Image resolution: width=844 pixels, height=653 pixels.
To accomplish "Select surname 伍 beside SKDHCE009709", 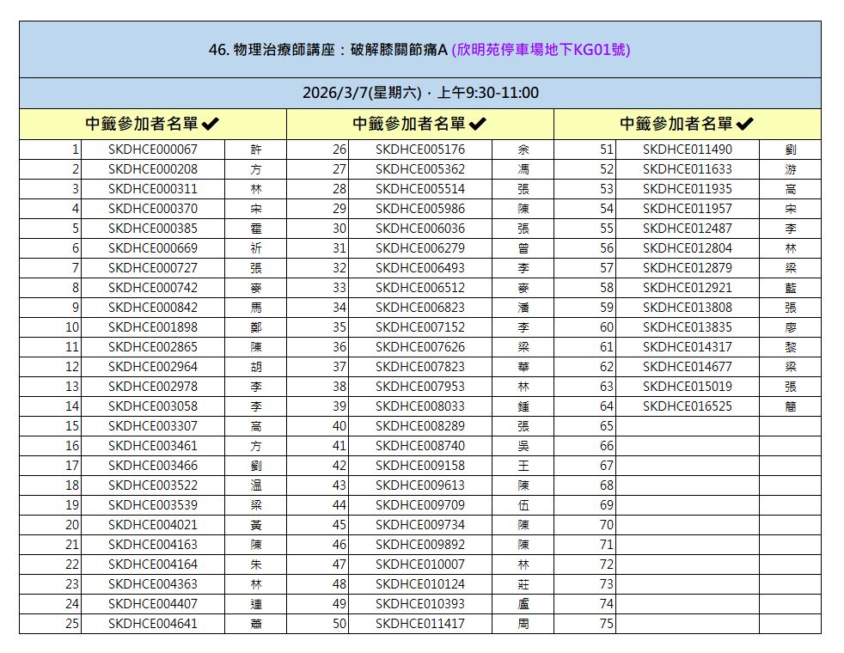I will coord(523,505).
